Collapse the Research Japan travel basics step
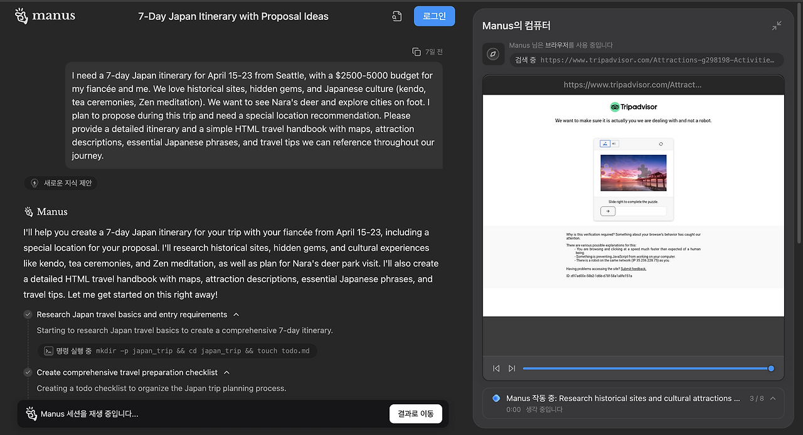This screenshot has width=803, height=435. [x=236, y=315]
